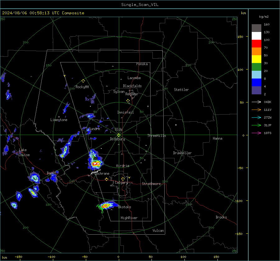Screen dimensions: 280x261
Task: Click the 2024/08/06 00:58:13 UTC Composite timestamp
Action: [43, 13]
